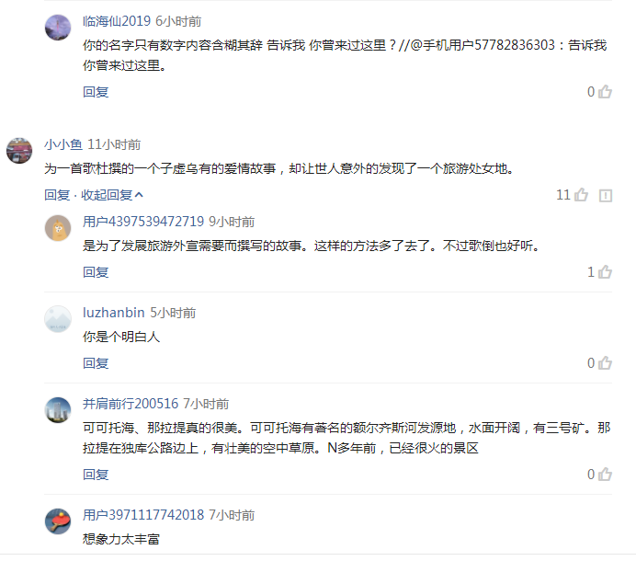The width and height of the screenshot is (636, 561).
Task: Report 小小鱼's comment with exclamation icon
Action: point(606,195)
